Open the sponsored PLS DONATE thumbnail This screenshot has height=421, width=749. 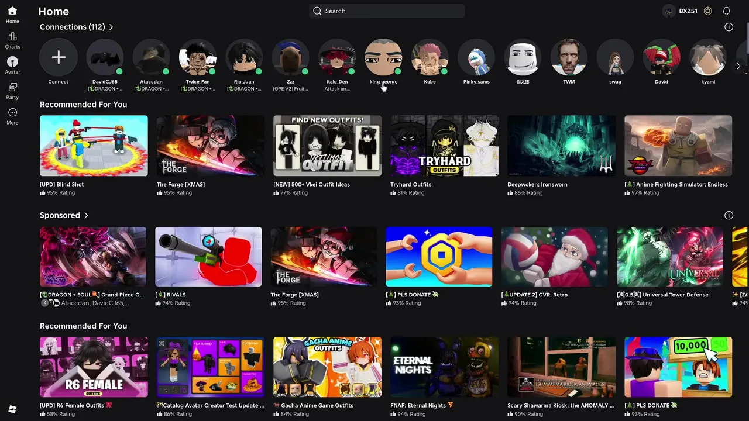tap(439, 257)
